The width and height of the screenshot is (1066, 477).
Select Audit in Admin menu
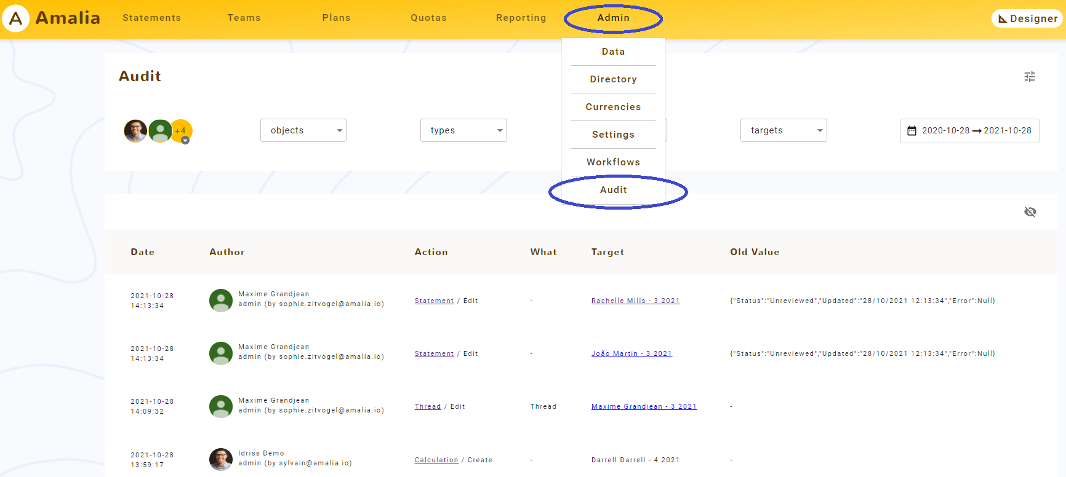point(614,190)
